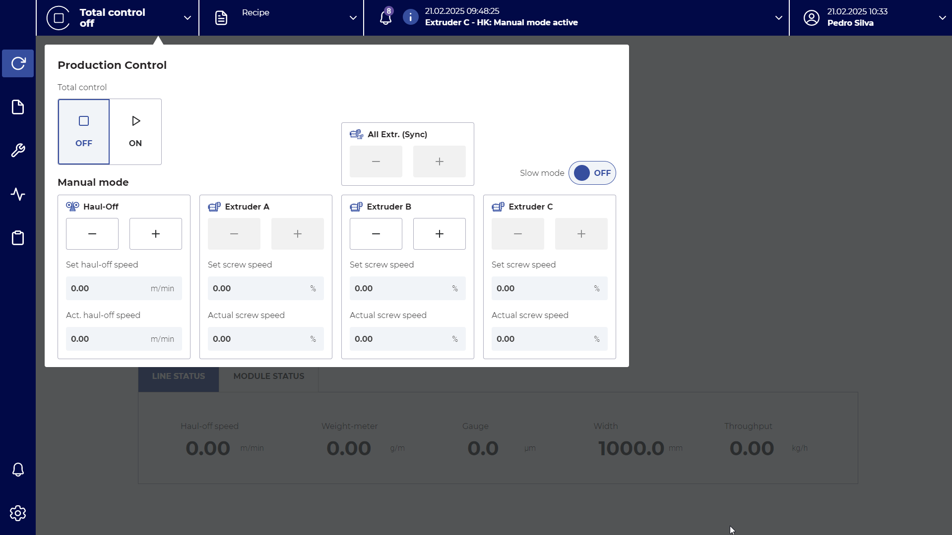Expand the user Pedro Silva menu
The image size is (952, 535).
click(942, 18)
